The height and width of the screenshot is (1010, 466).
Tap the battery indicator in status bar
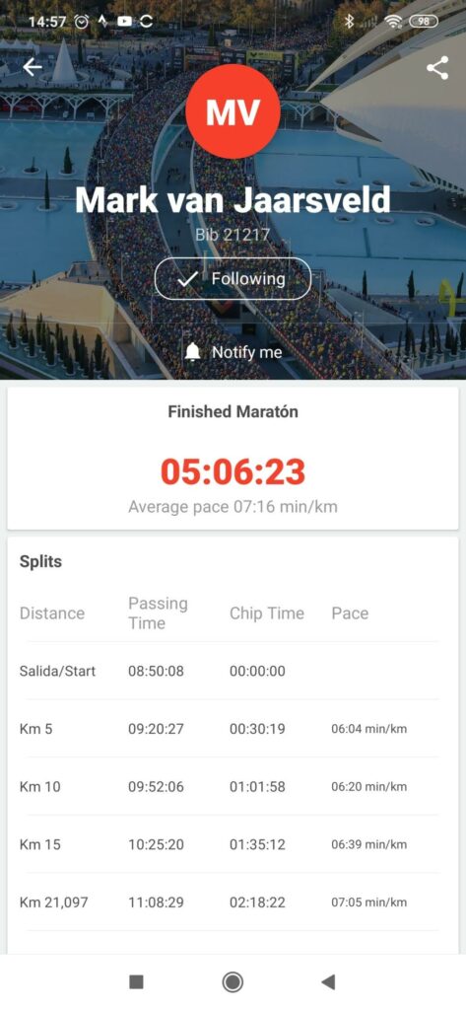coord(423,22)
